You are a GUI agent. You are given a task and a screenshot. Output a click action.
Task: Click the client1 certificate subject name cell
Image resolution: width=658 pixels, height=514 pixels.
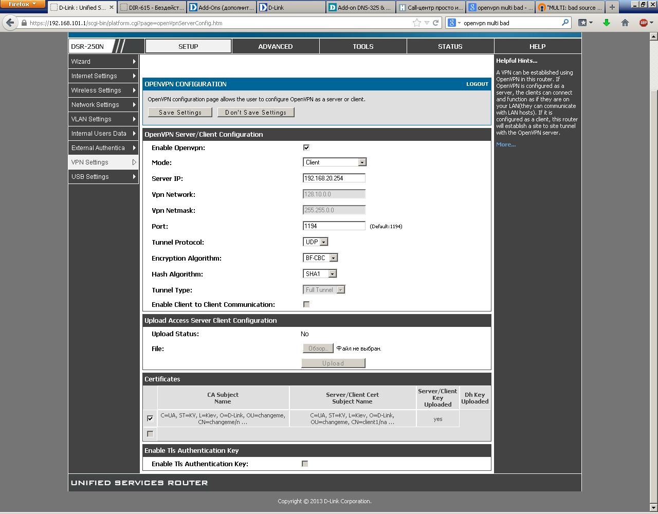[x=353, y=418]
